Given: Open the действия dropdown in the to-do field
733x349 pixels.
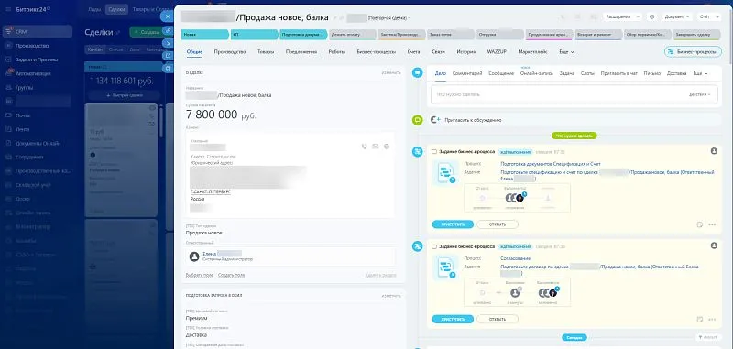Looking at the screenshot, I should coord(700,94).
